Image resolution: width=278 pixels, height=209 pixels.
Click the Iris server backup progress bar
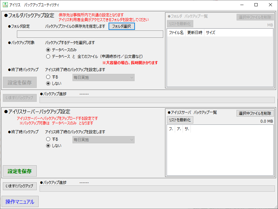[157, 189]
